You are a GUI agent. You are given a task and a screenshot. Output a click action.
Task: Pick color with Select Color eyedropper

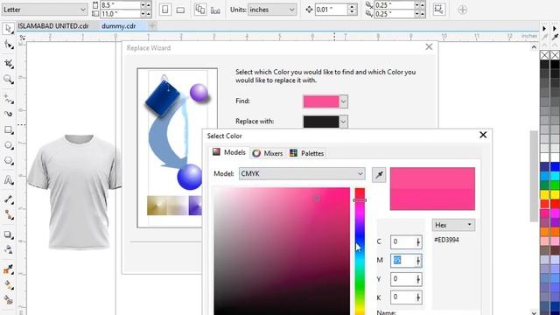click(x=379, y=175)
